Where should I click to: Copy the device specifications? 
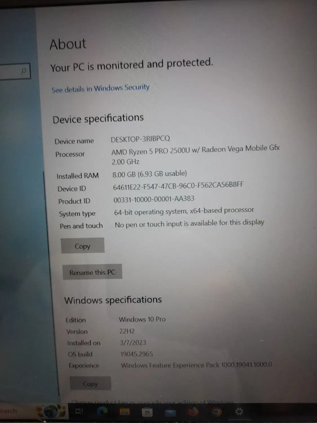click(83, 246)
